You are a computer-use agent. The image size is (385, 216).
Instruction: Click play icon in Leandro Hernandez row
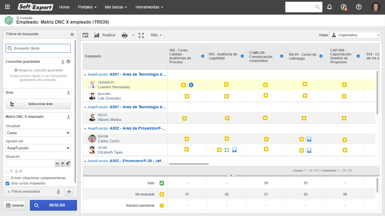(x=191, y=85)
